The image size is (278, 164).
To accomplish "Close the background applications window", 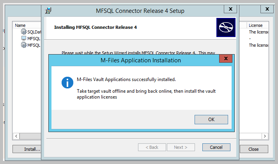I will pyautogui.click(x=267, y=9).
